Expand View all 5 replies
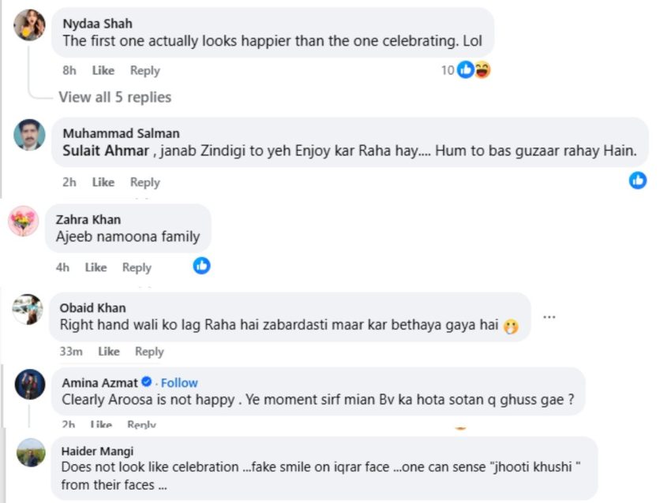This screenshot has height=503, width=671. pyautogui.click(x=115, y=97)
